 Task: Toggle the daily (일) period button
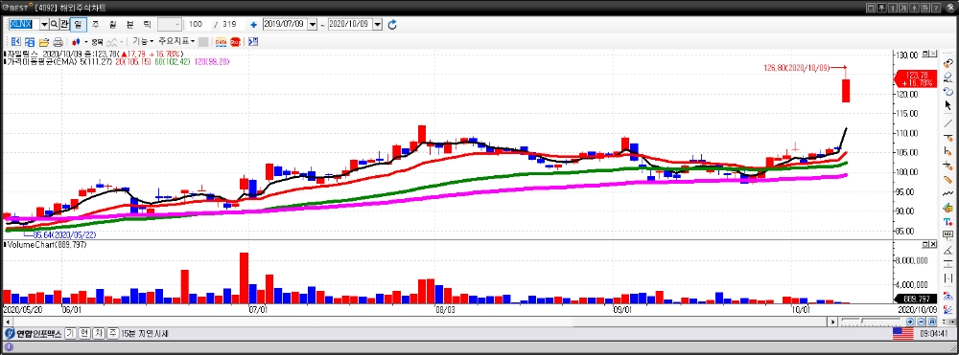point(79,24)
